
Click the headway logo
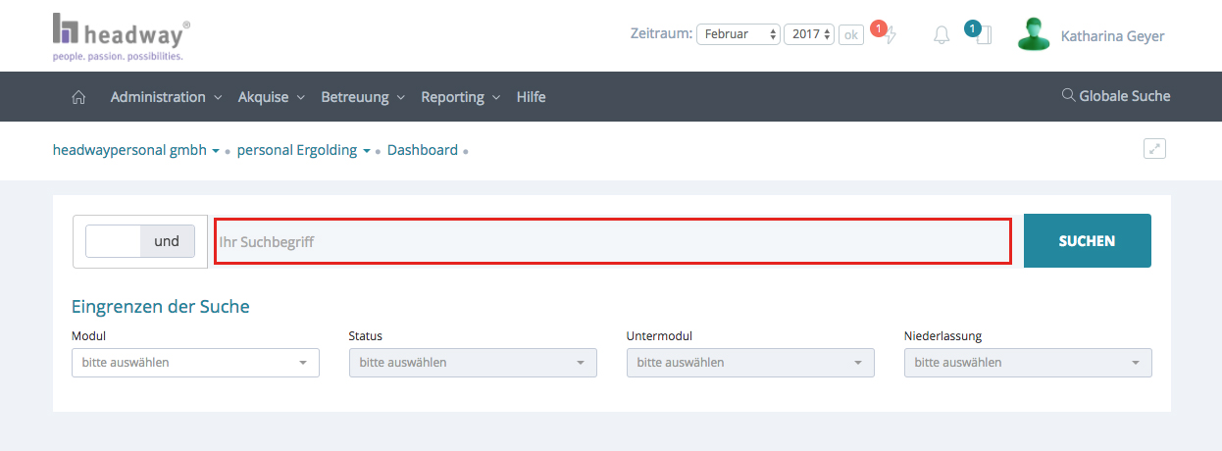coord(121,37)
